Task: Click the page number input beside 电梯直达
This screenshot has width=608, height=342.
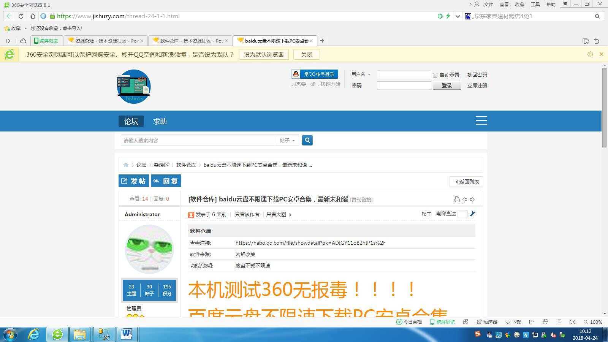Action: click(462, 214)
